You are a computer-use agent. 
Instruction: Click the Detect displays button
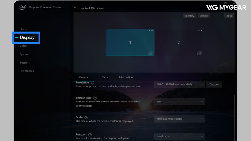click(x=204, y=16)
